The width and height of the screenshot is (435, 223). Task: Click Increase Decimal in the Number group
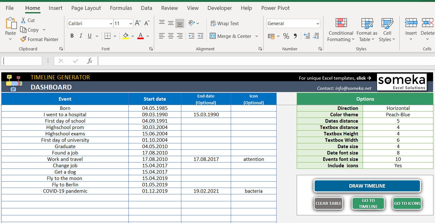[x=306, y=36]
